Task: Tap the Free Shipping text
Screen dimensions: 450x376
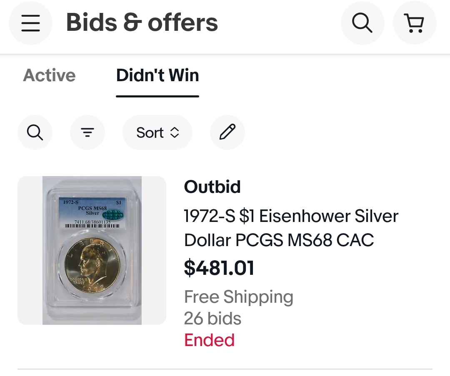Action: pos(239,297)
